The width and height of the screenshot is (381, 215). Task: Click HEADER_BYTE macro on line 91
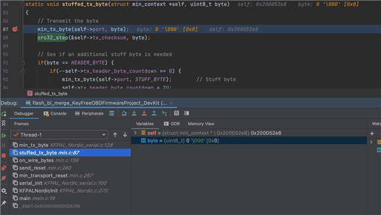pos(88,63)
